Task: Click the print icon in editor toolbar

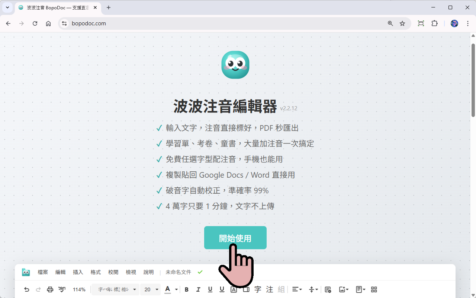Action: (x=50, y=289)
